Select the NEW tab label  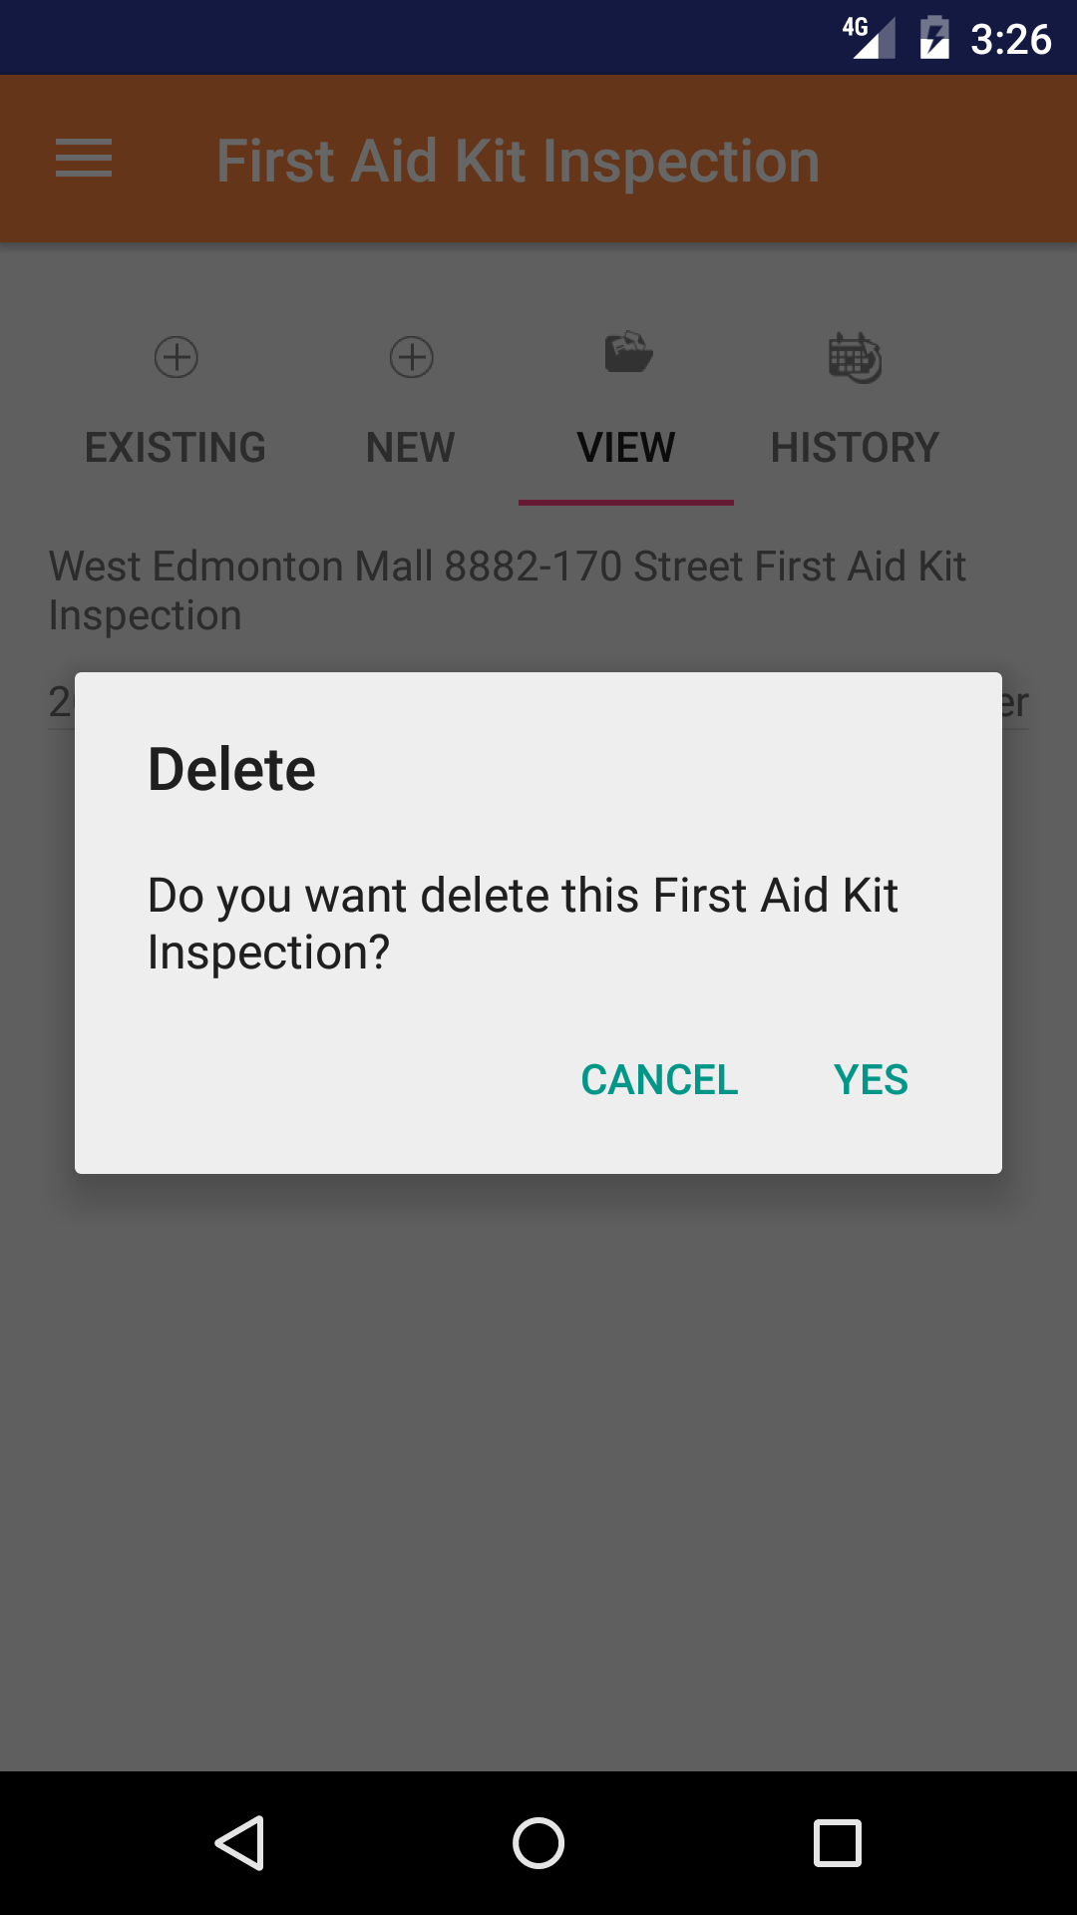click(x=411, y=448)
